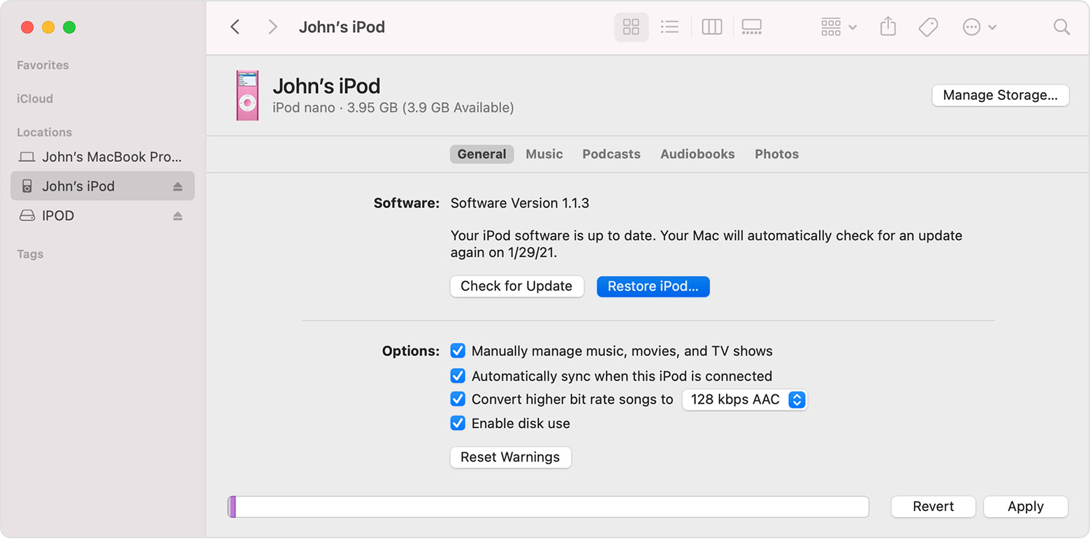Click the Share toolbar icon
This screenshot has height=539, width=1090.
coord(888,27)
